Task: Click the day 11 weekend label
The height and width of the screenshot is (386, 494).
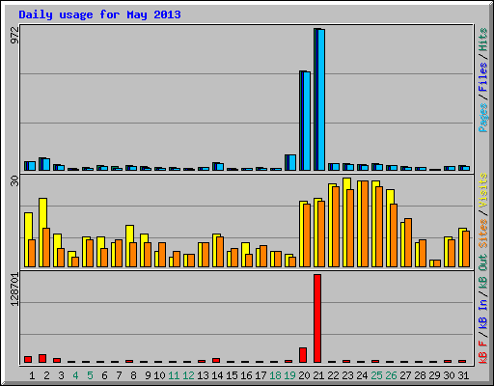Action: pyautogui.click(x=174, y=375)
